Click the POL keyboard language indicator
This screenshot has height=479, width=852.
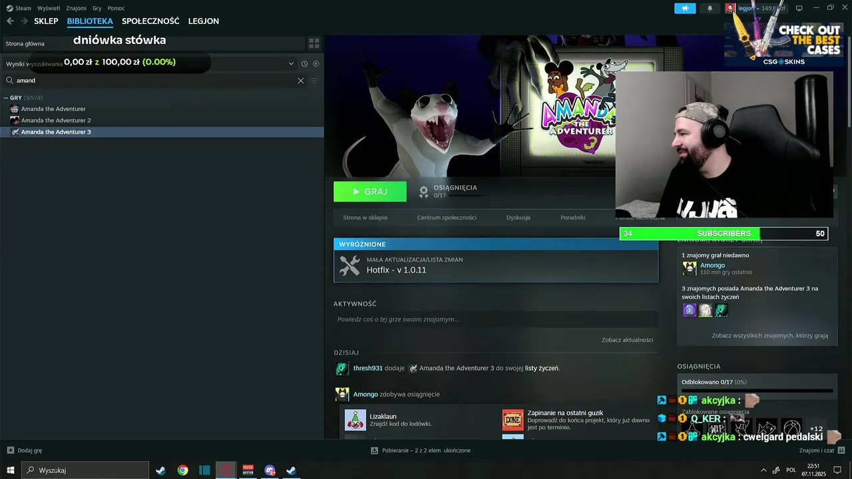click(x=791, y=470)
